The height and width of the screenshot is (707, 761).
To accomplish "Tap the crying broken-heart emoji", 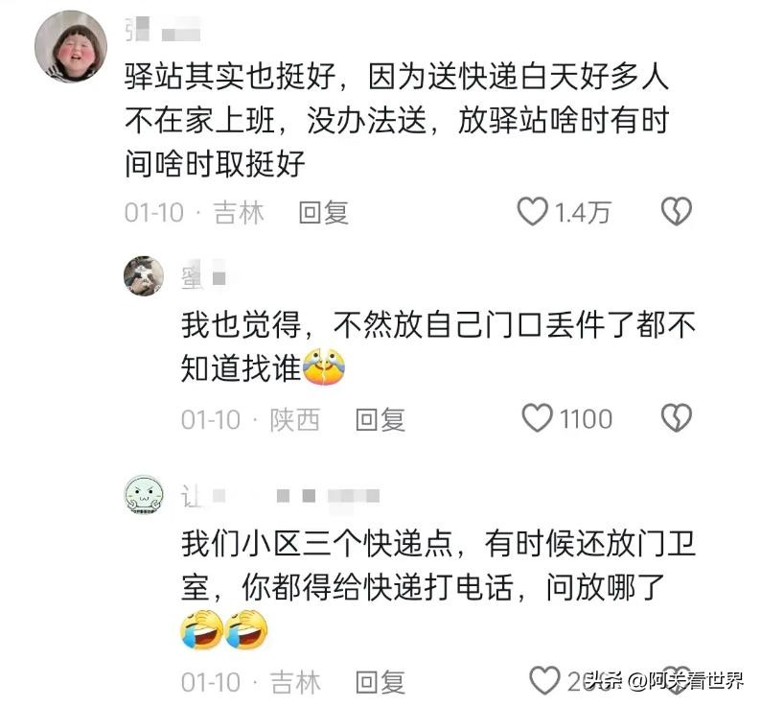I will [x=324, y=365].
